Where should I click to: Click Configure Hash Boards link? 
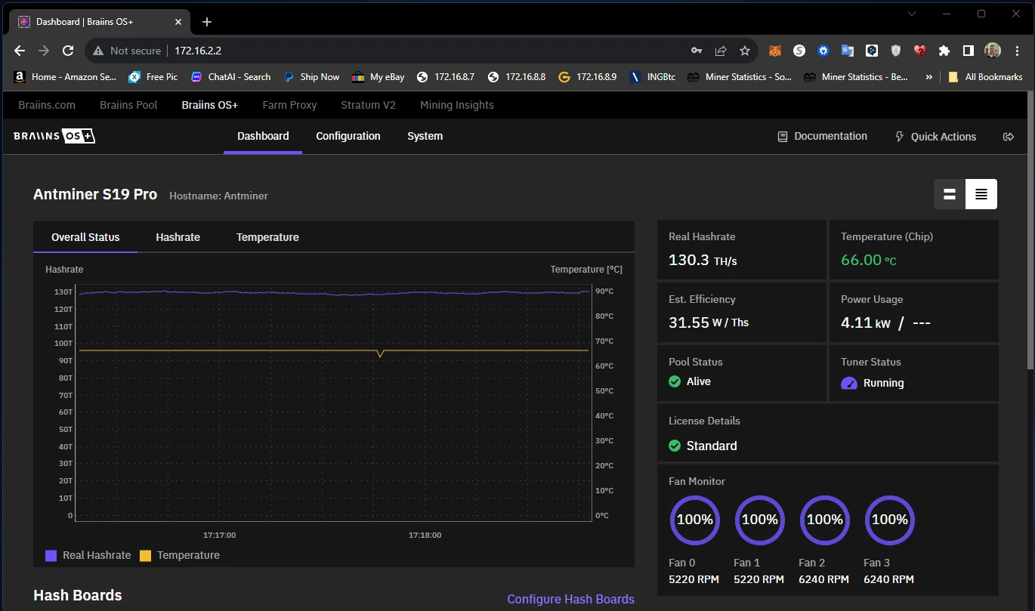tap(570, 599)
